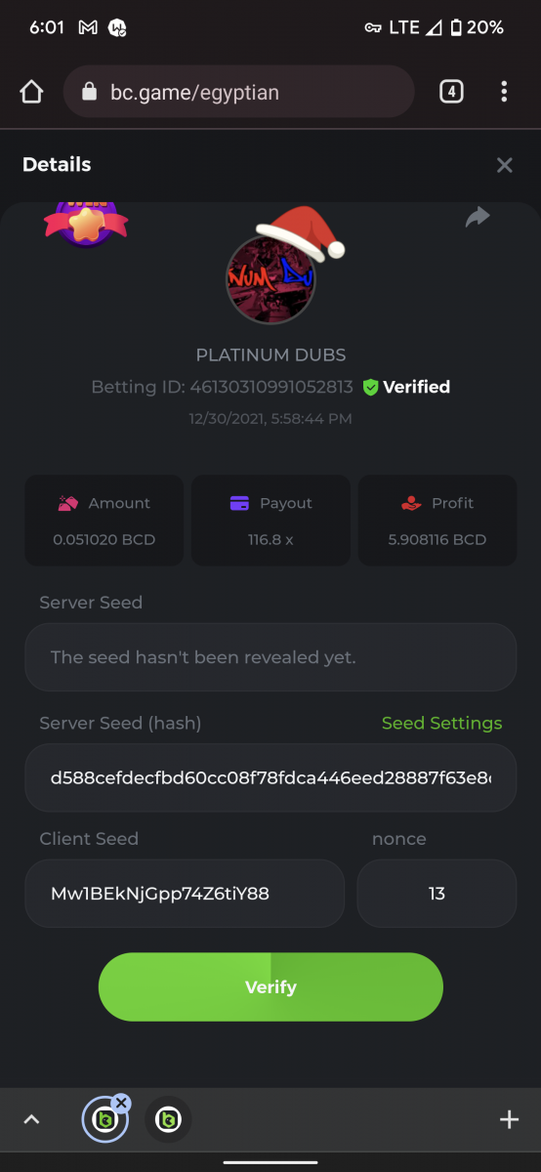Image resolution: width=541 pixels, height=1172 pixels.
Task: Tap the browser home icon
Action: [x=31, y=92]
